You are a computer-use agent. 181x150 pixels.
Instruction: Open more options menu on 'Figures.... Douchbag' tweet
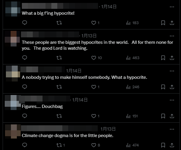click(x=172, y=100)
